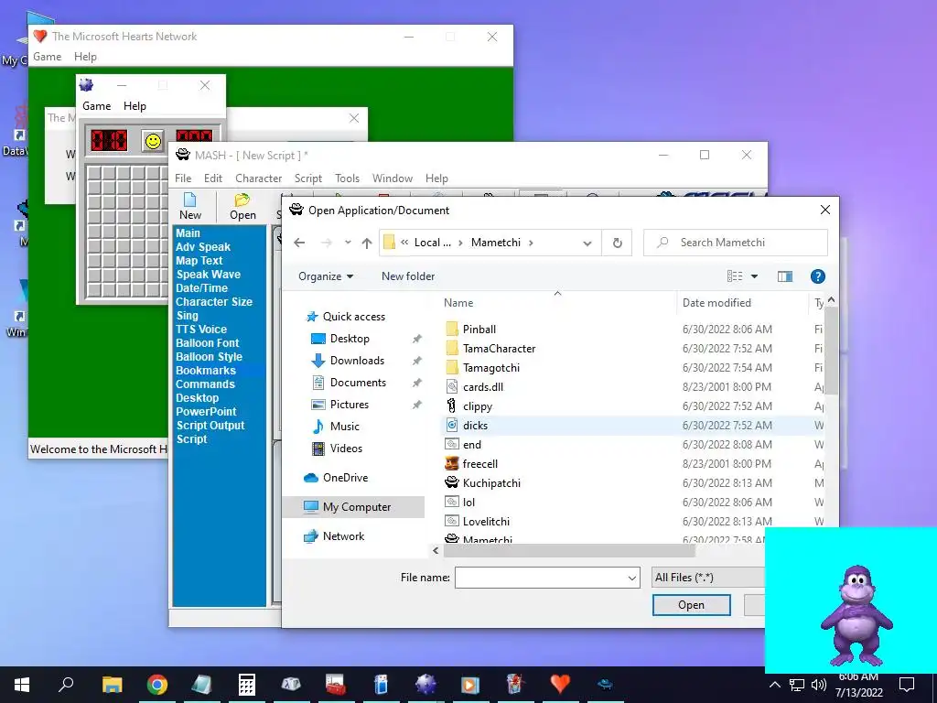Show hidden system tray icons
The height and width of the screenshot is (703, 937).
coord(774,685)
